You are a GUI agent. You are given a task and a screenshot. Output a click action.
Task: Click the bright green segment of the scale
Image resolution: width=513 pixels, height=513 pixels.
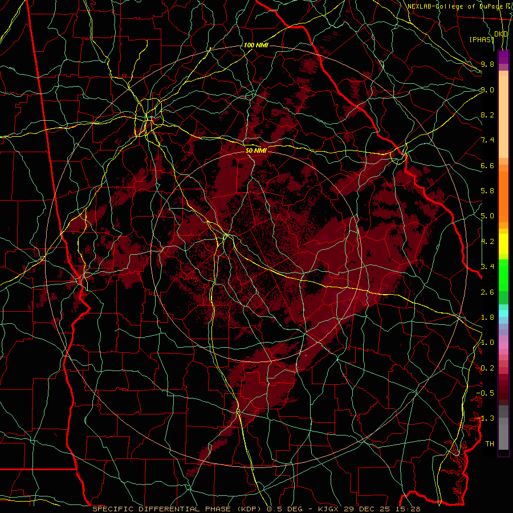tap(503, 275)
